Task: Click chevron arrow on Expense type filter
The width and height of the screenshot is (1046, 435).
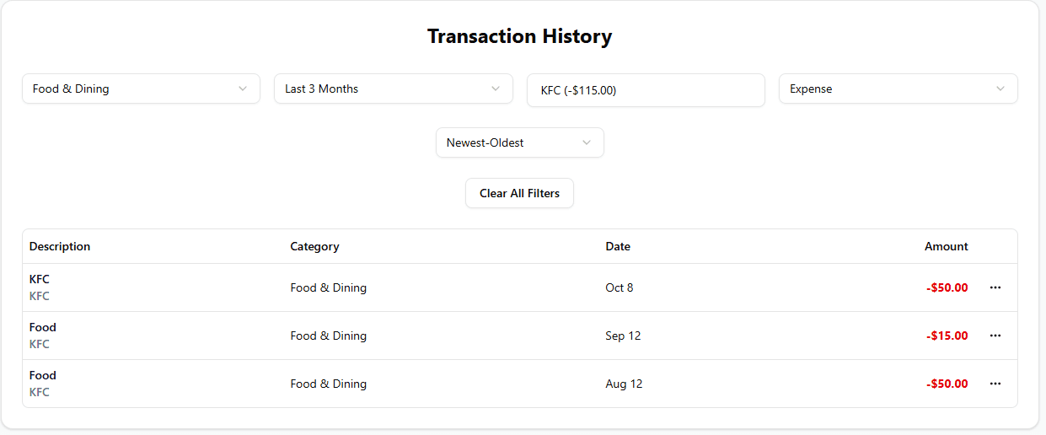Action: (x=1000, y=89)
